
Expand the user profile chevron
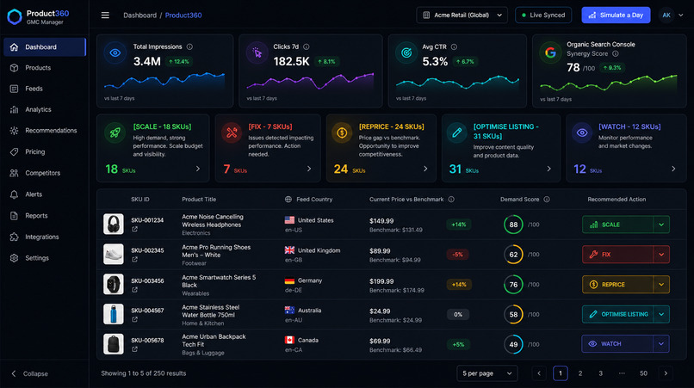pos(681,15)
